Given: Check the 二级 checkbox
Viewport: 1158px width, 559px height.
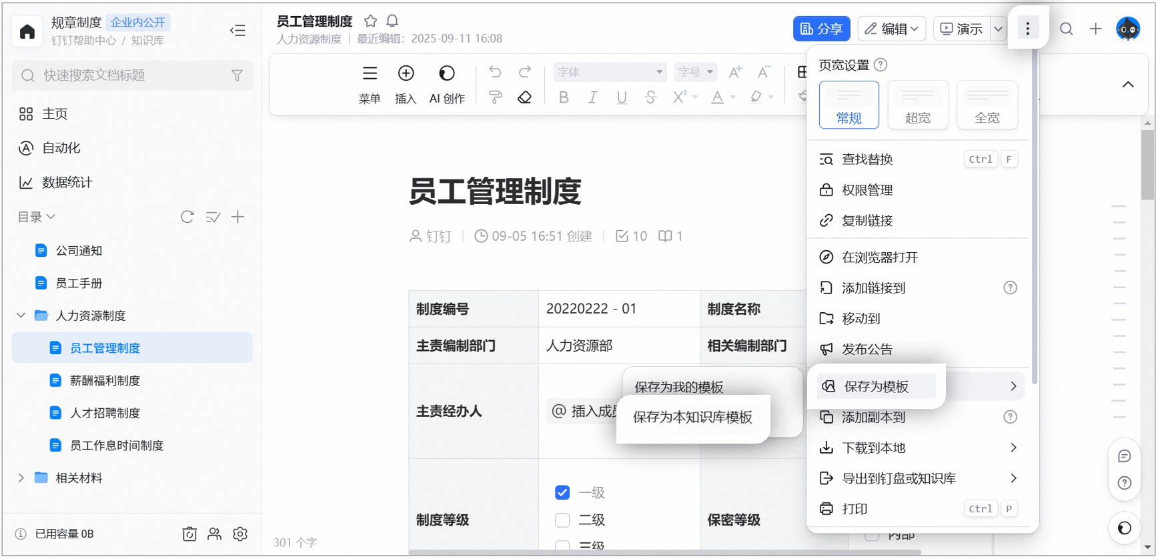Looking at the screenshot, I should coord(562,520).
